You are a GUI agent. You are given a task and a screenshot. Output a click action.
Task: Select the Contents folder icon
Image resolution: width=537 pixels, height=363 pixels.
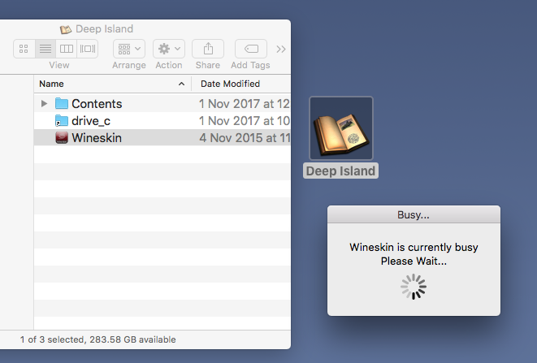click(x=62, y=103)
